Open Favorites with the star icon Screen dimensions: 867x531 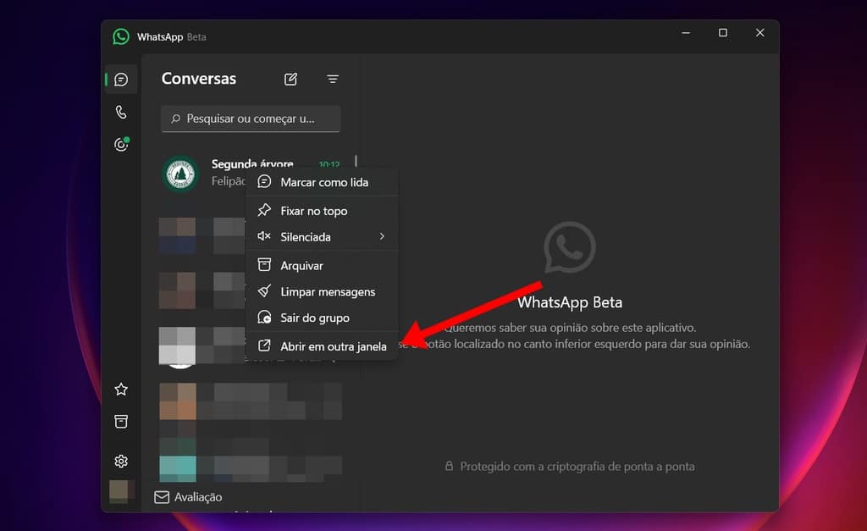120,389
